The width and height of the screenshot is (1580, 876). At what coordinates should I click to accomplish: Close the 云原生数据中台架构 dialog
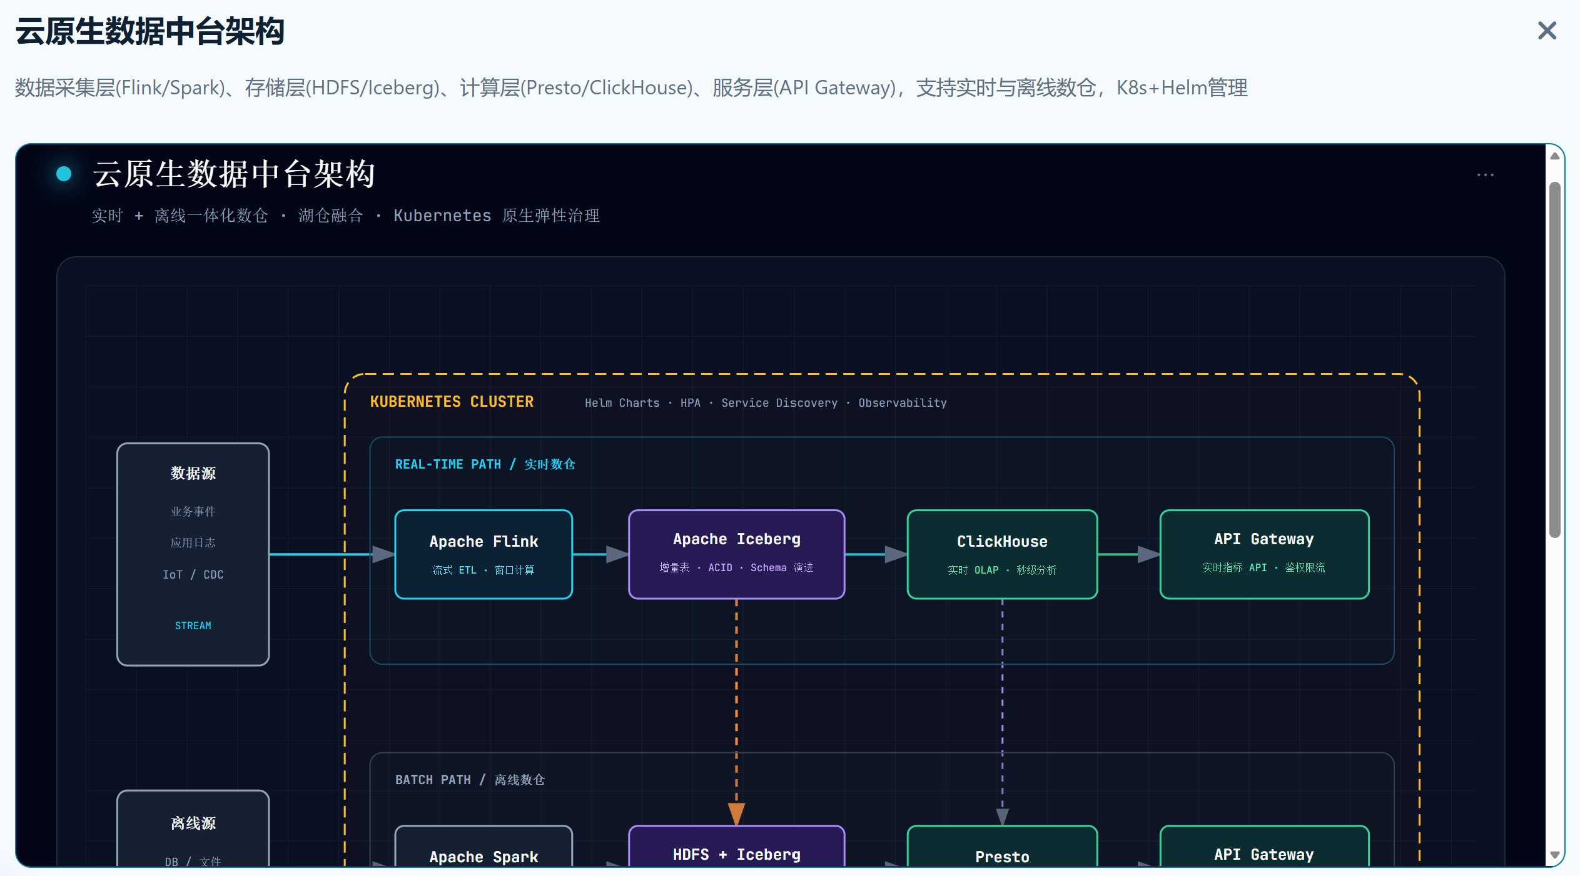[1547, 30]
